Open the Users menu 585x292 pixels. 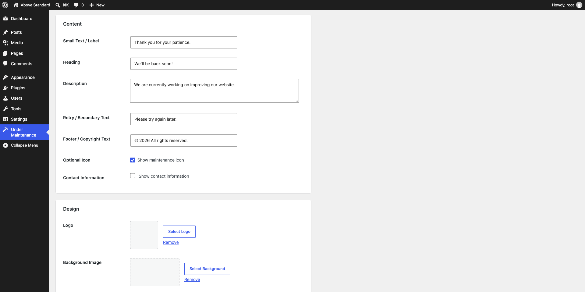(x=24, y=98)
